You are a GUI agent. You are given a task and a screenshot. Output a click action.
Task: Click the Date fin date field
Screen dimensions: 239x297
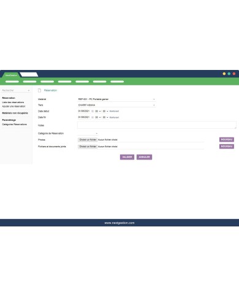coord(84,117)
